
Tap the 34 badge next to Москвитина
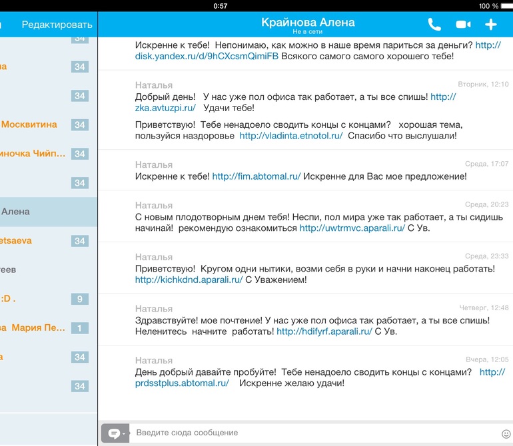click(79, 124)
